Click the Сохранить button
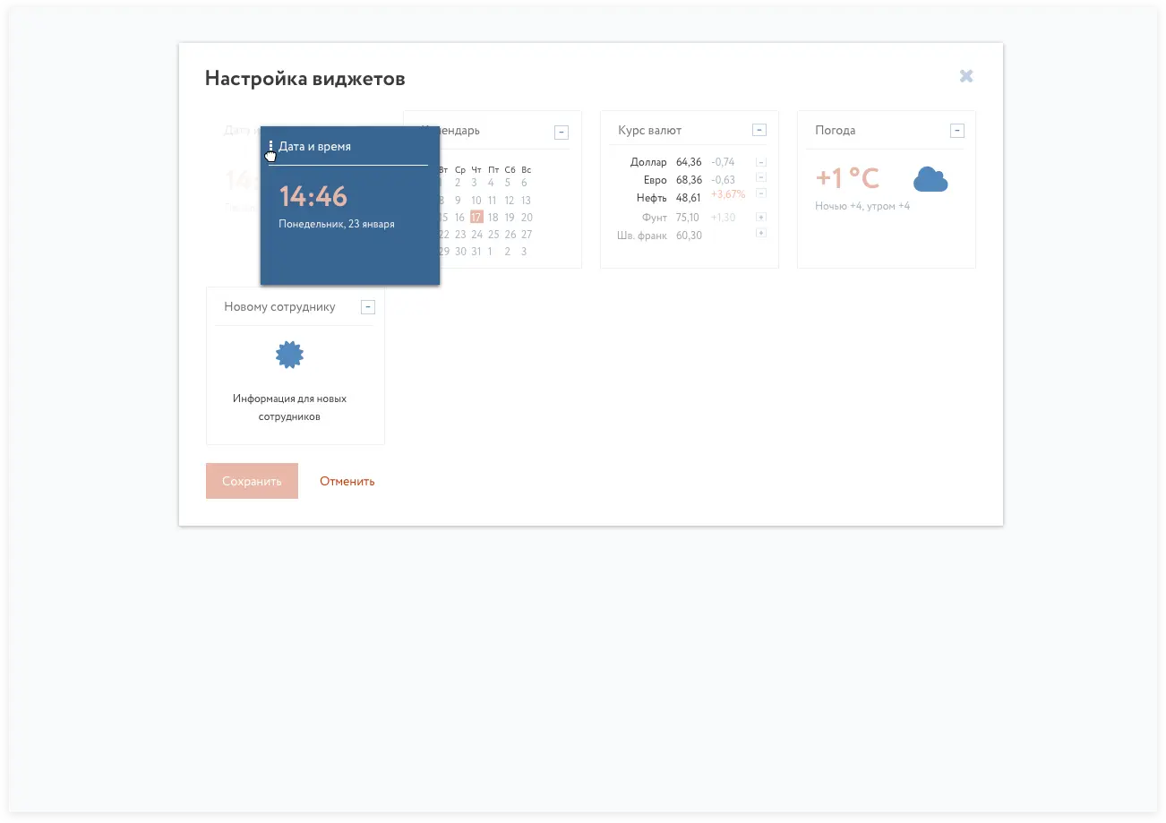The height and width of the screenshot is (823, 1166). [x=252, y=481]
